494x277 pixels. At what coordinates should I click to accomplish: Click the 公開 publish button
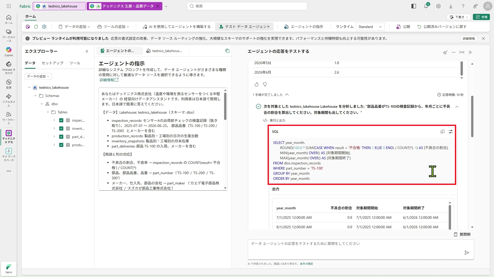click(403, 27)
